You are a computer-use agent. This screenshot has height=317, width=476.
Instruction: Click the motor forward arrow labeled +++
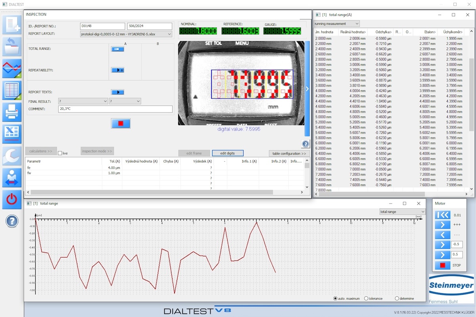point(443,225)
